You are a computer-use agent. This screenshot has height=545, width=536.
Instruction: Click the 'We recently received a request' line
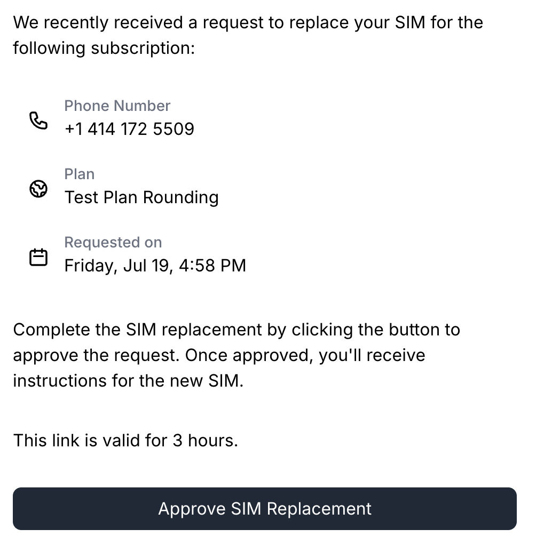(x=248, y=22)
